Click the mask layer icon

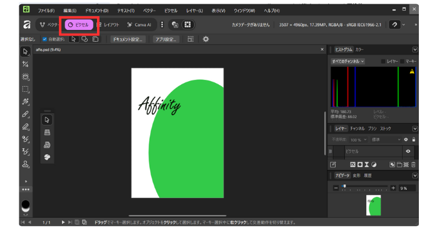click(x=360, y=165)
